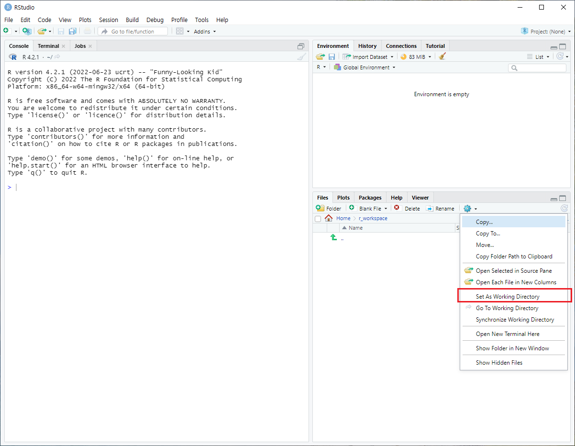Switch to the Jobs tab

80,46
